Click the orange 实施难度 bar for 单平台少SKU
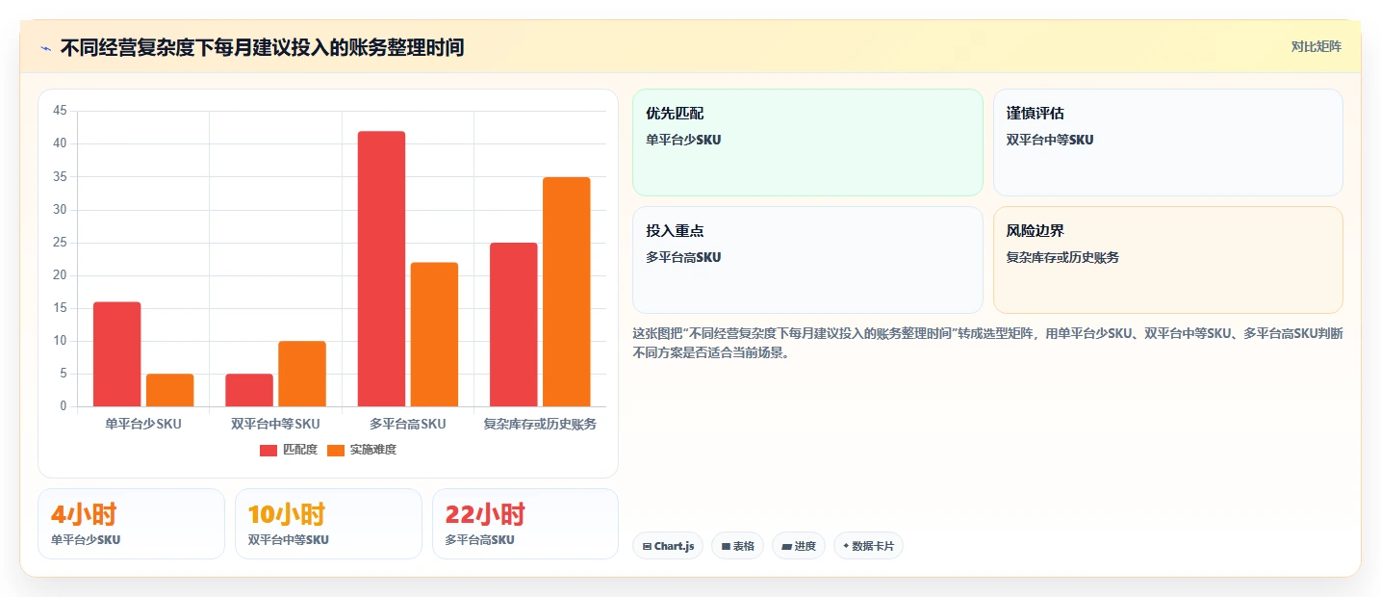Viewport: 1381px width, 597px height. coord(170,390)
